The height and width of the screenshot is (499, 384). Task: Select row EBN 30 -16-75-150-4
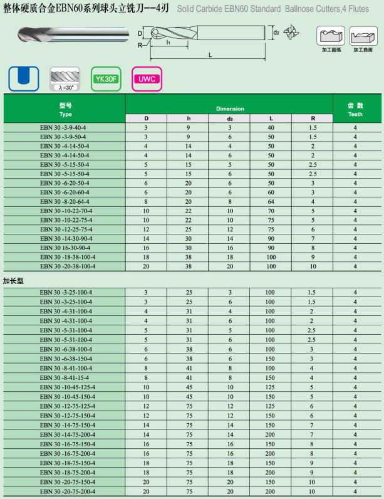(192, 444)
